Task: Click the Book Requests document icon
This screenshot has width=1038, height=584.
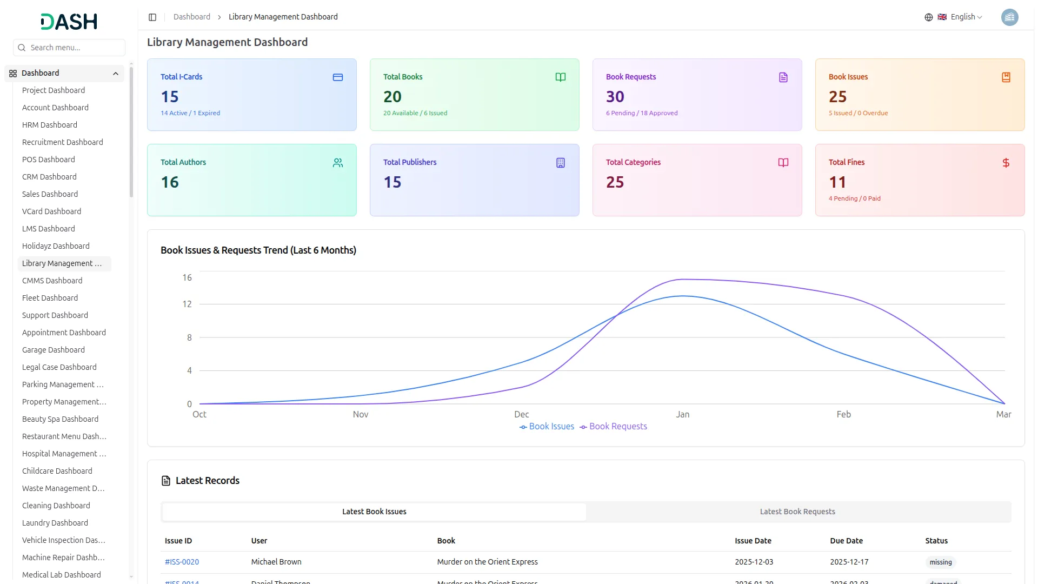Action: [x=783, y=77]
